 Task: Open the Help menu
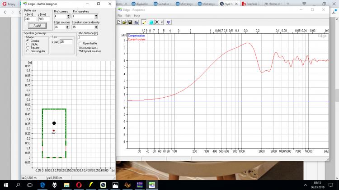pyautogui.click(x=137, y=16)
